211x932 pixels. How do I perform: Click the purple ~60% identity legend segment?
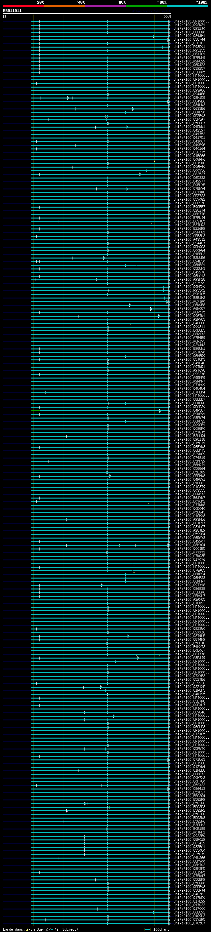[x=106, y=6]
